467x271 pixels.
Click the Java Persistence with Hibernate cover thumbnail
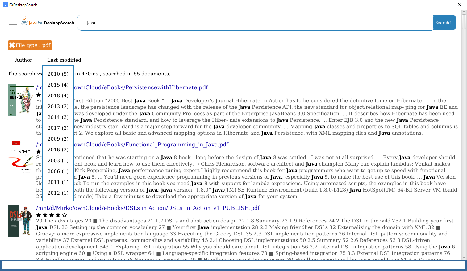[21, 100]
